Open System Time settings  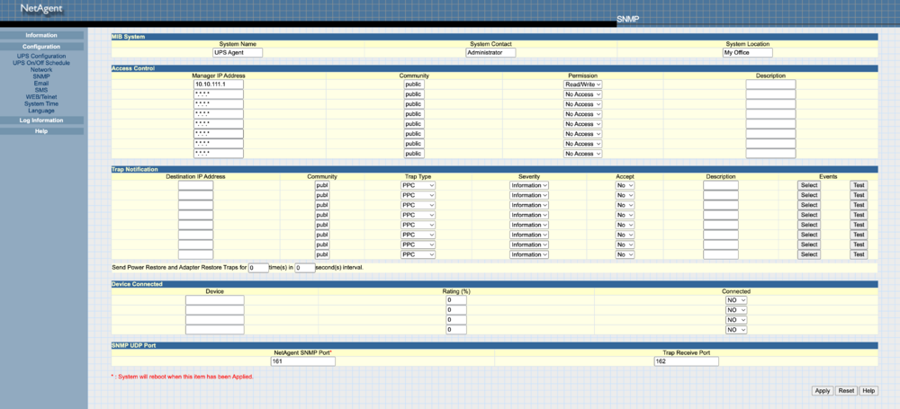41,104
